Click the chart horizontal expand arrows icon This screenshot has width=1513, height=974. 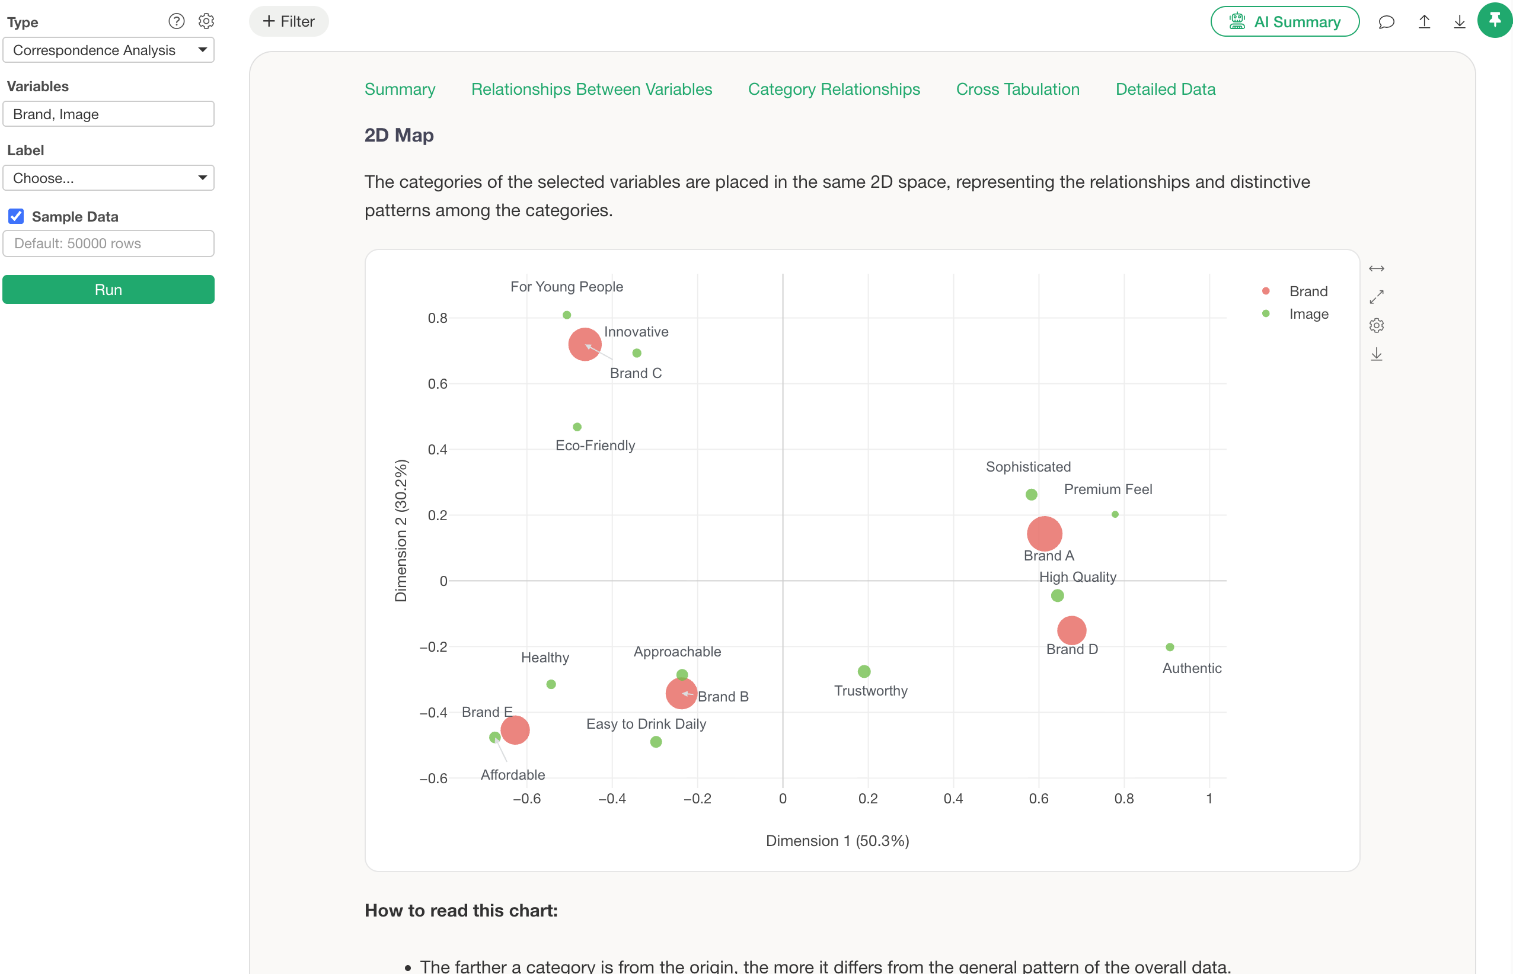[1376, 269]
